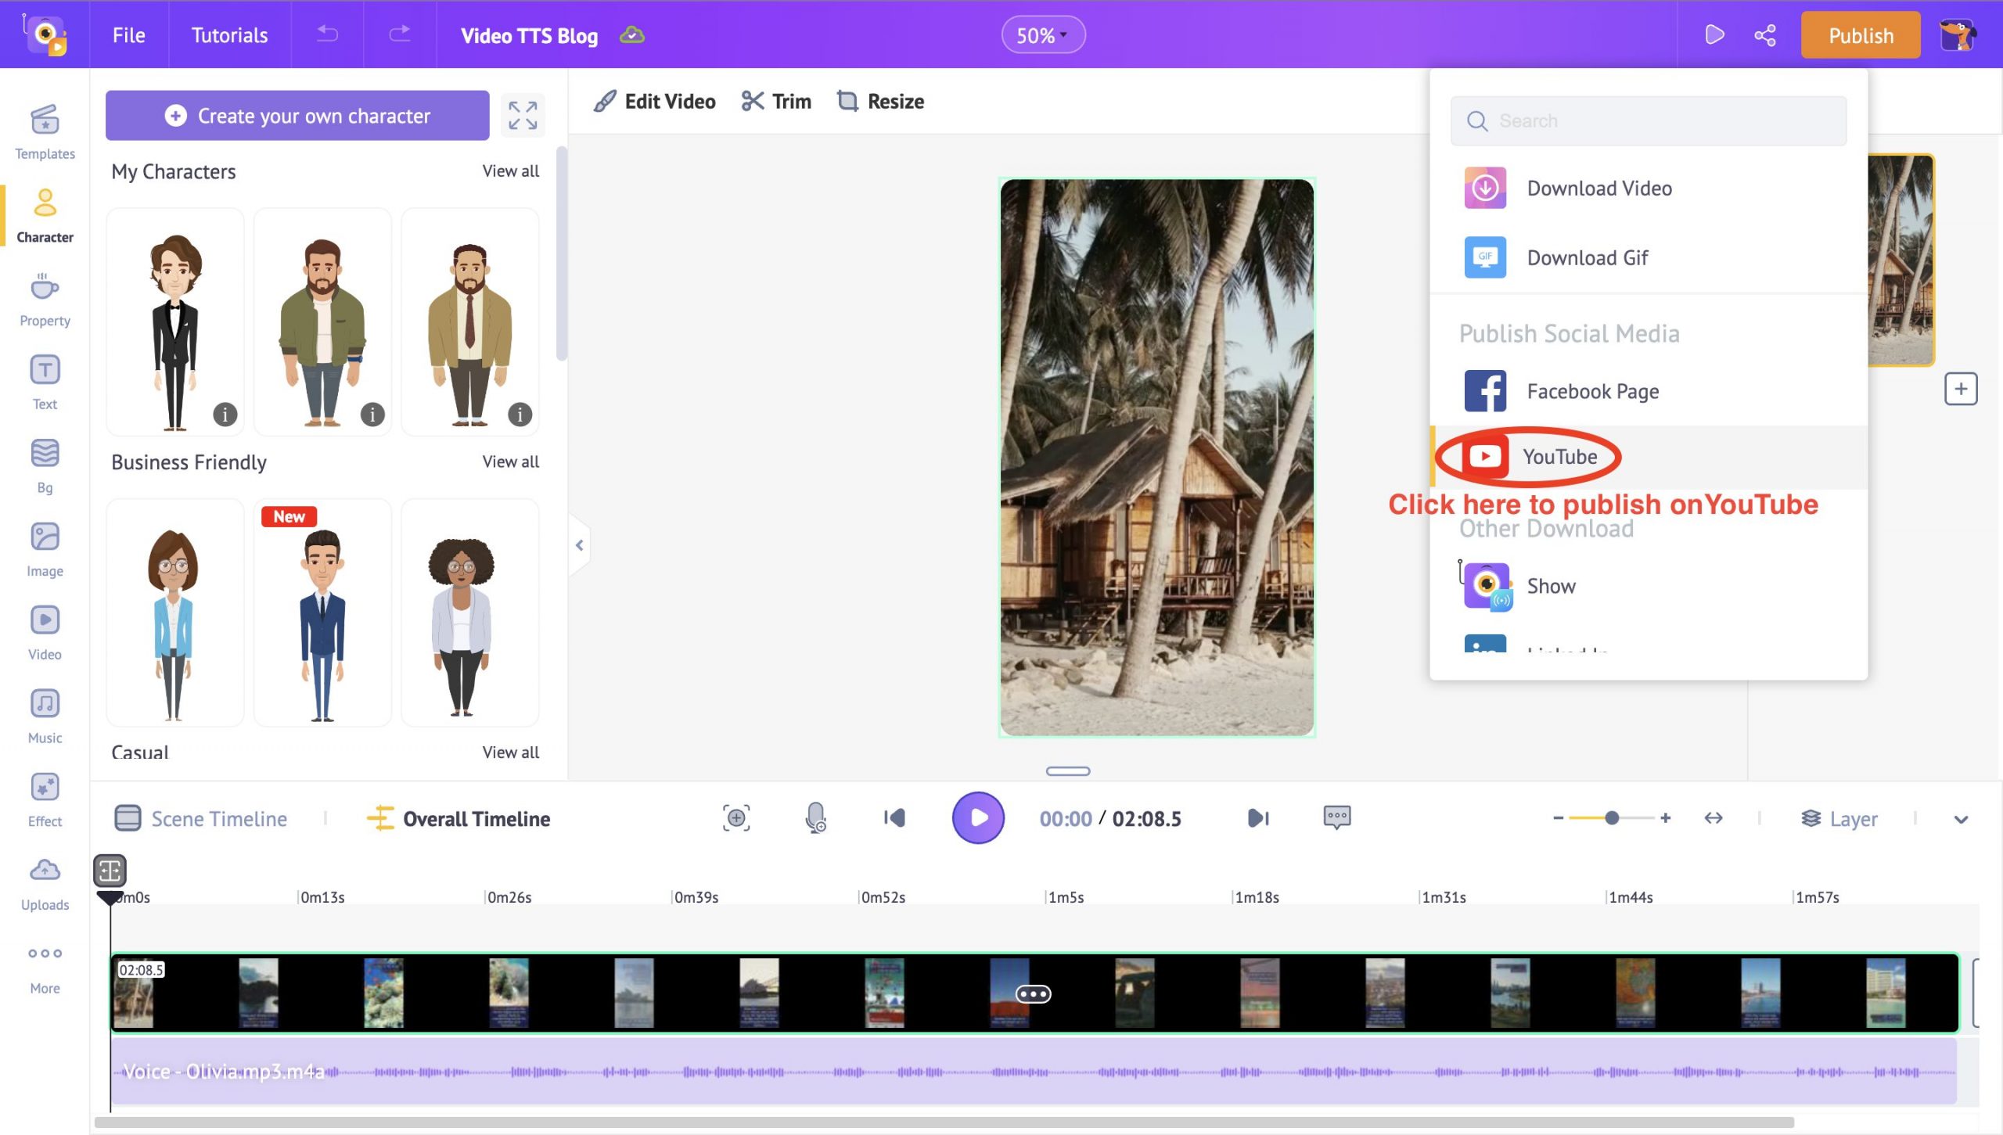The height and width of the screenshot is (1135, 2003).
Task: View all My Characters
Action: (510, 171)
